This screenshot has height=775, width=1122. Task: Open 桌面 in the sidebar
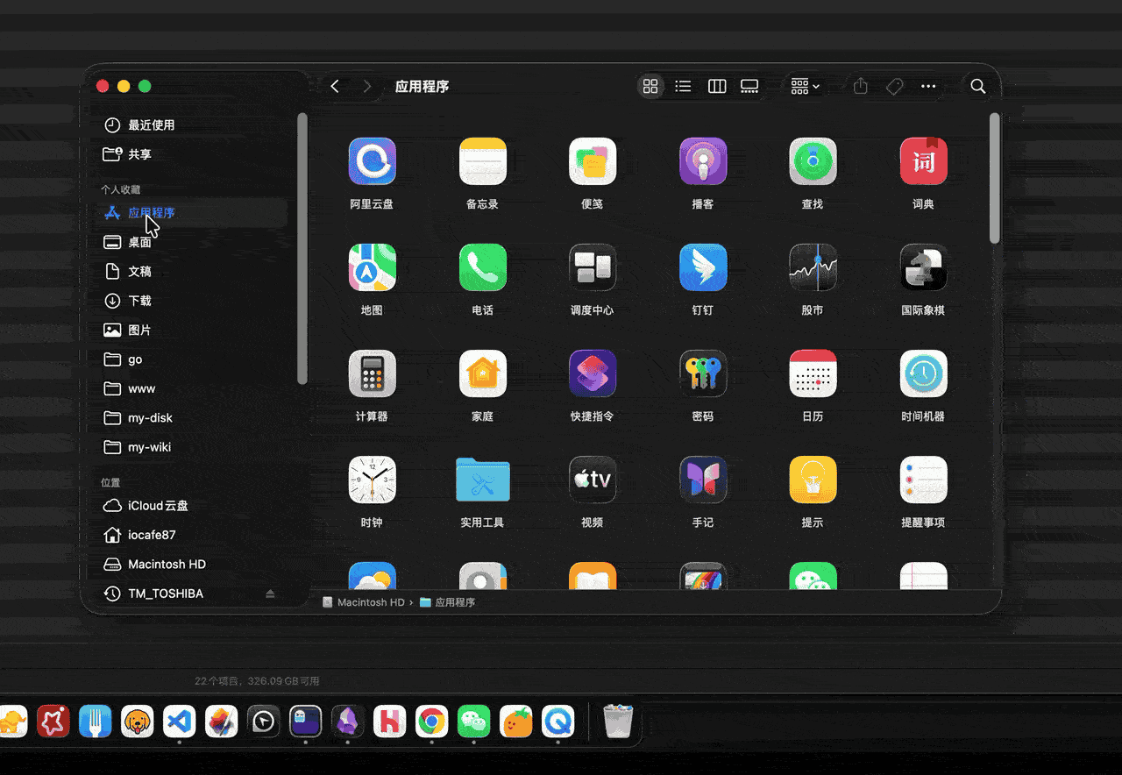(190, 242)
